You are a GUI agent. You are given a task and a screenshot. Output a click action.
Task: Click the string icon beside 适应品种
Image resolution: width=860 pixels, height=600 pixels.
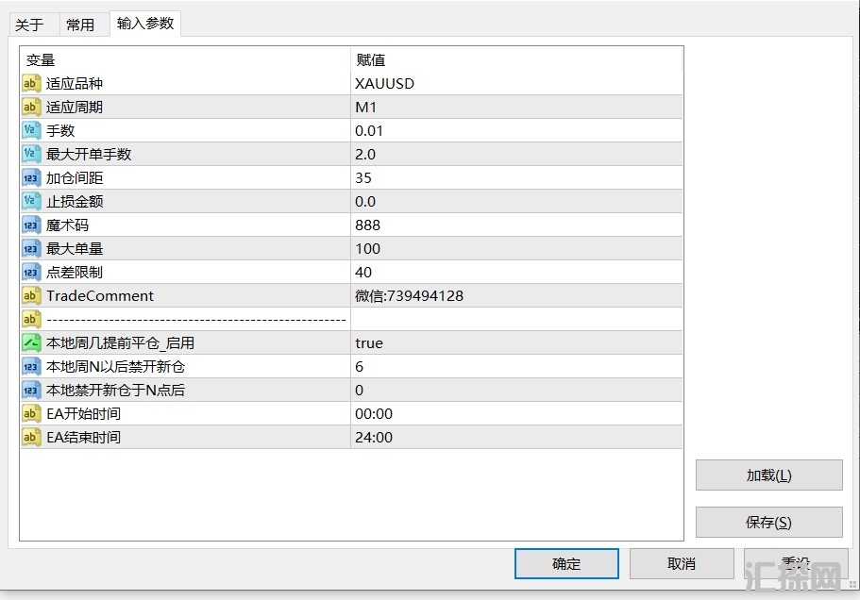click(31, 83)
